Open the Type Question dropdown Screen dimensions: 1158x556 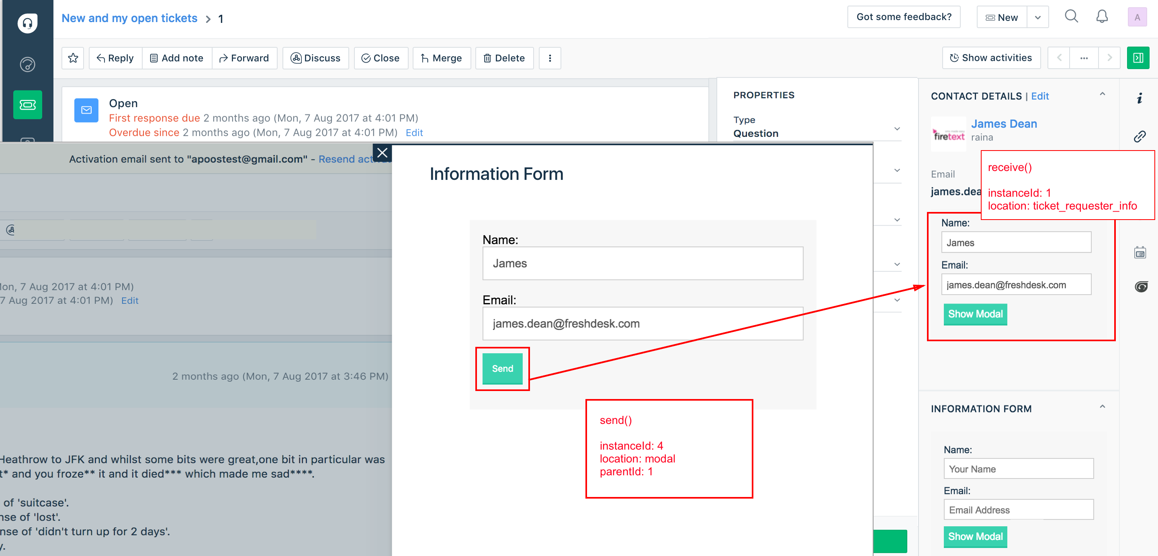coord(817,127)
